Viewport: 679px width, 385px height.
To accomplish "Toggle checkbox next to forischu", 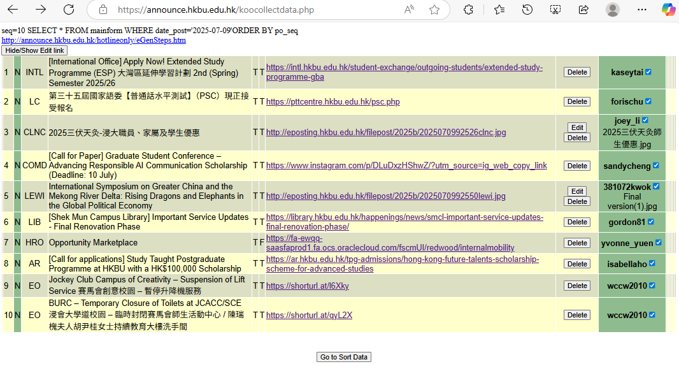I will click(648, 101).
